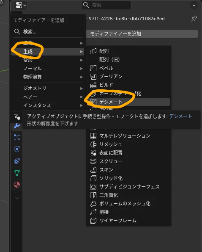Click the モディファイアーを追加 menu header text
Screen dimensions: 202x252
pos(39,20)
